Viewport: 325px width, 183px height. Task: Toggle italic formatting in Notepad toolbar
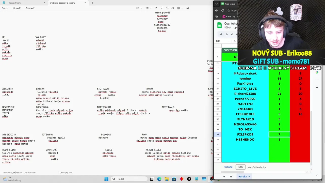[x=162, y=8]
